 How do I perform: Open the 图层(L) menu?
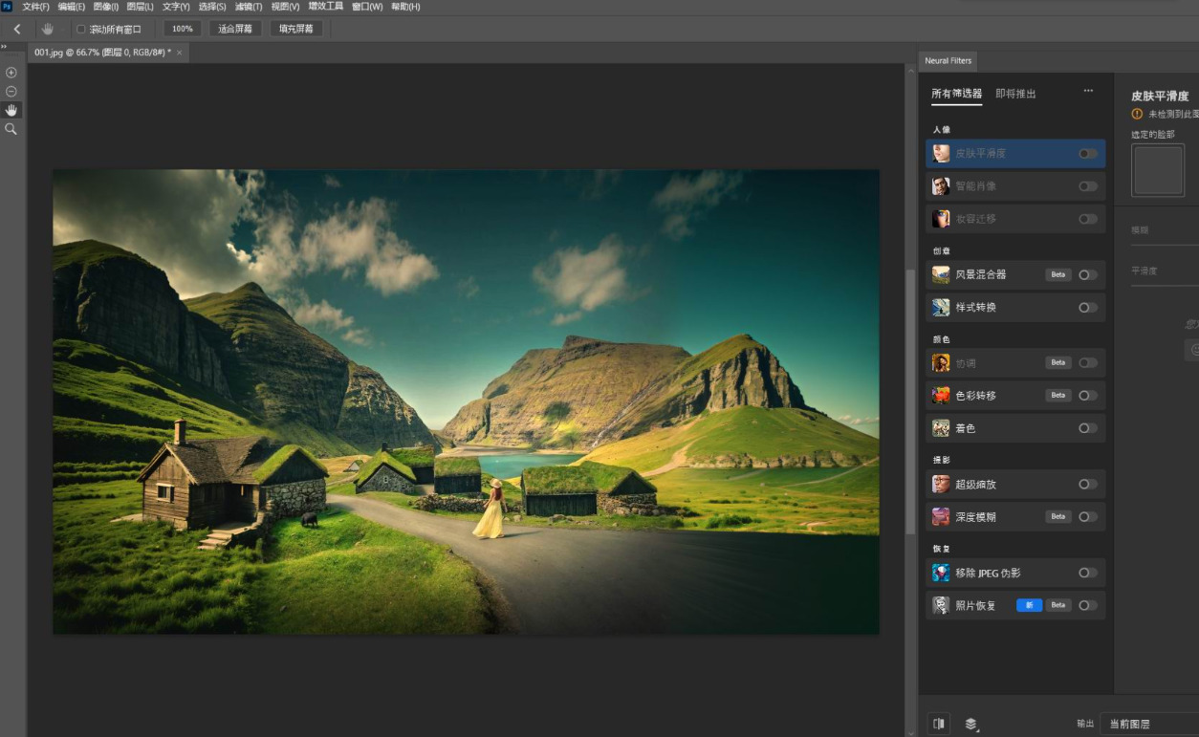click(x=140, y=7)
